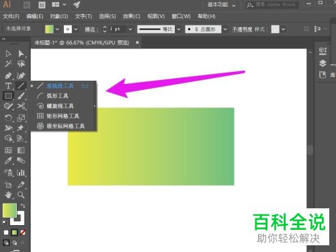Select the Type tool
This screenshot has width=336, height=252.
coord(8,86)
